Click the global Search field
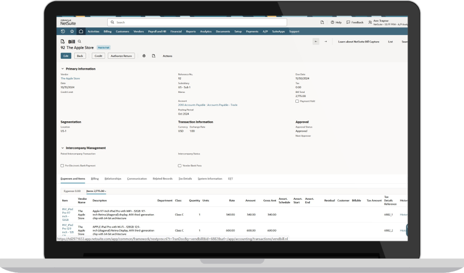Viewport: 464px width, 273px height. pos(197,22)
